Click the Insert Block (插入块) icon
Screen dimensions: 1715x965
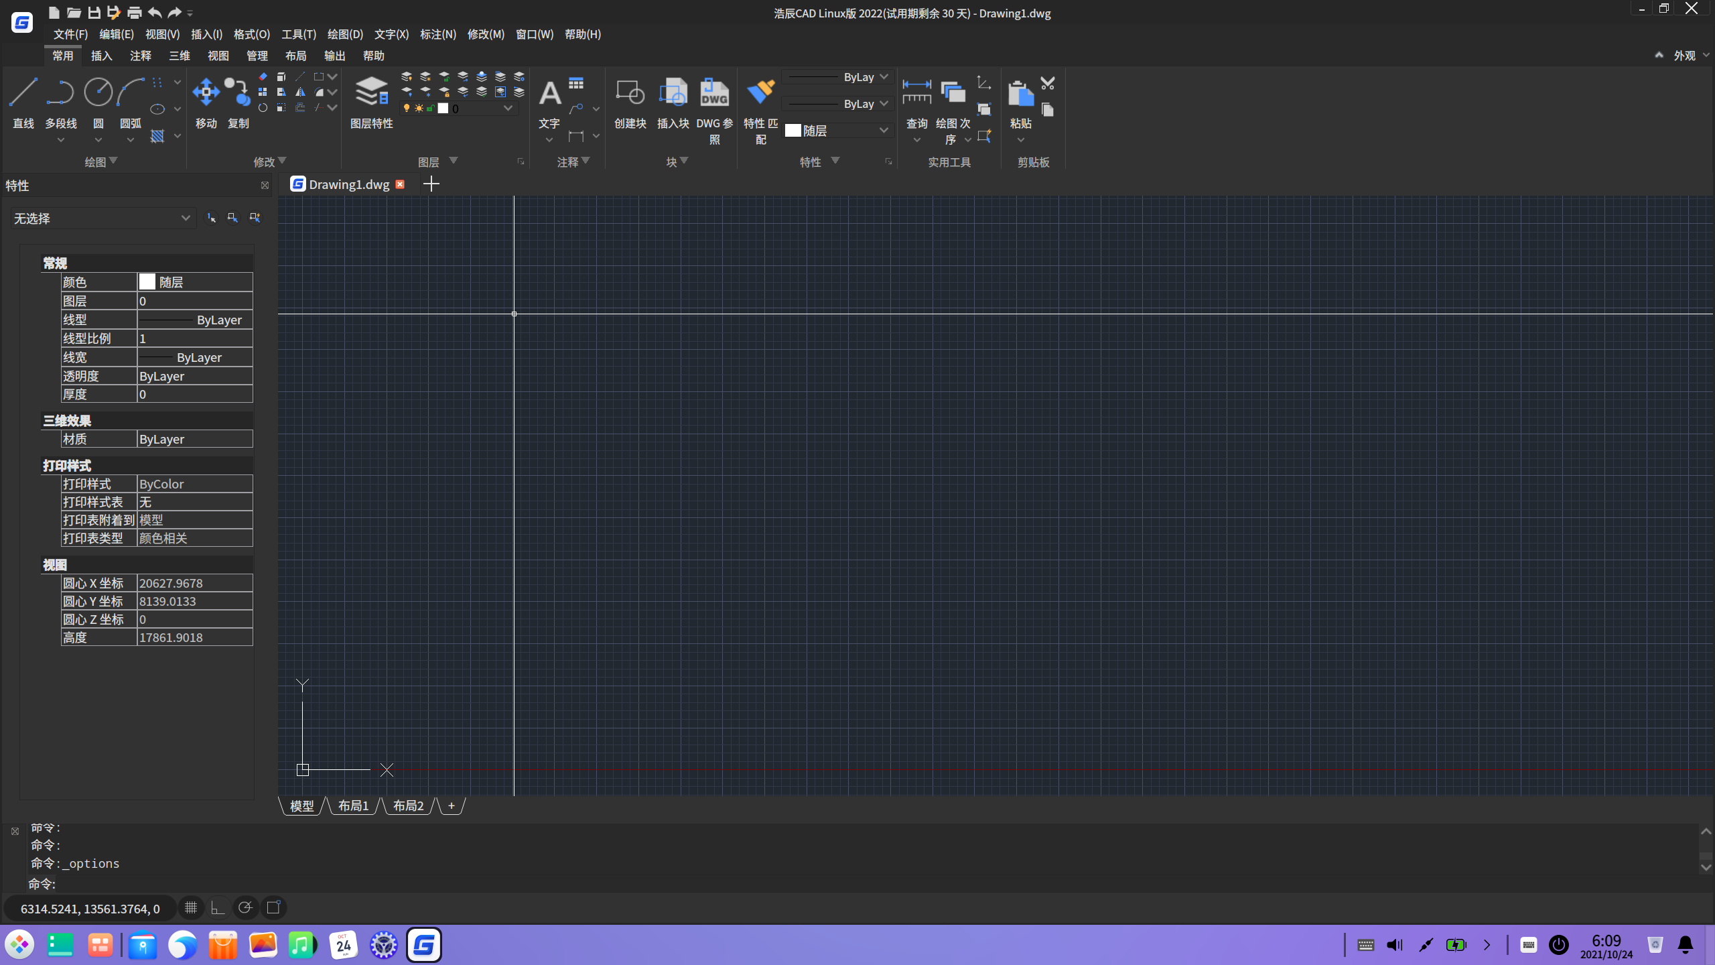coord(673,93)
